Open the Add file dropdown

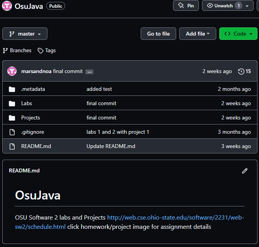point(198,34)
